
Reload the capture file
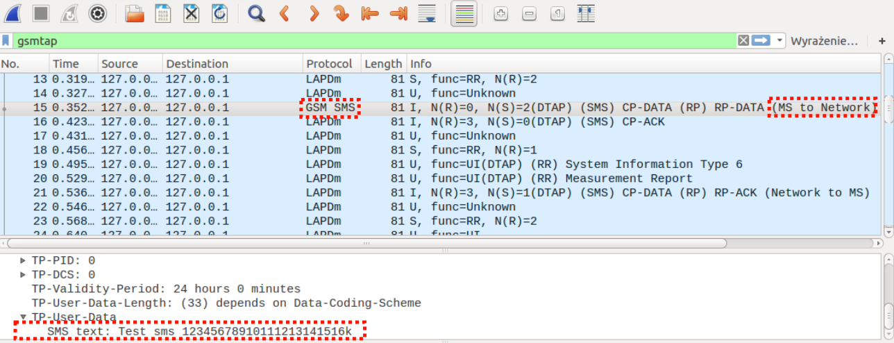point(219,13)
